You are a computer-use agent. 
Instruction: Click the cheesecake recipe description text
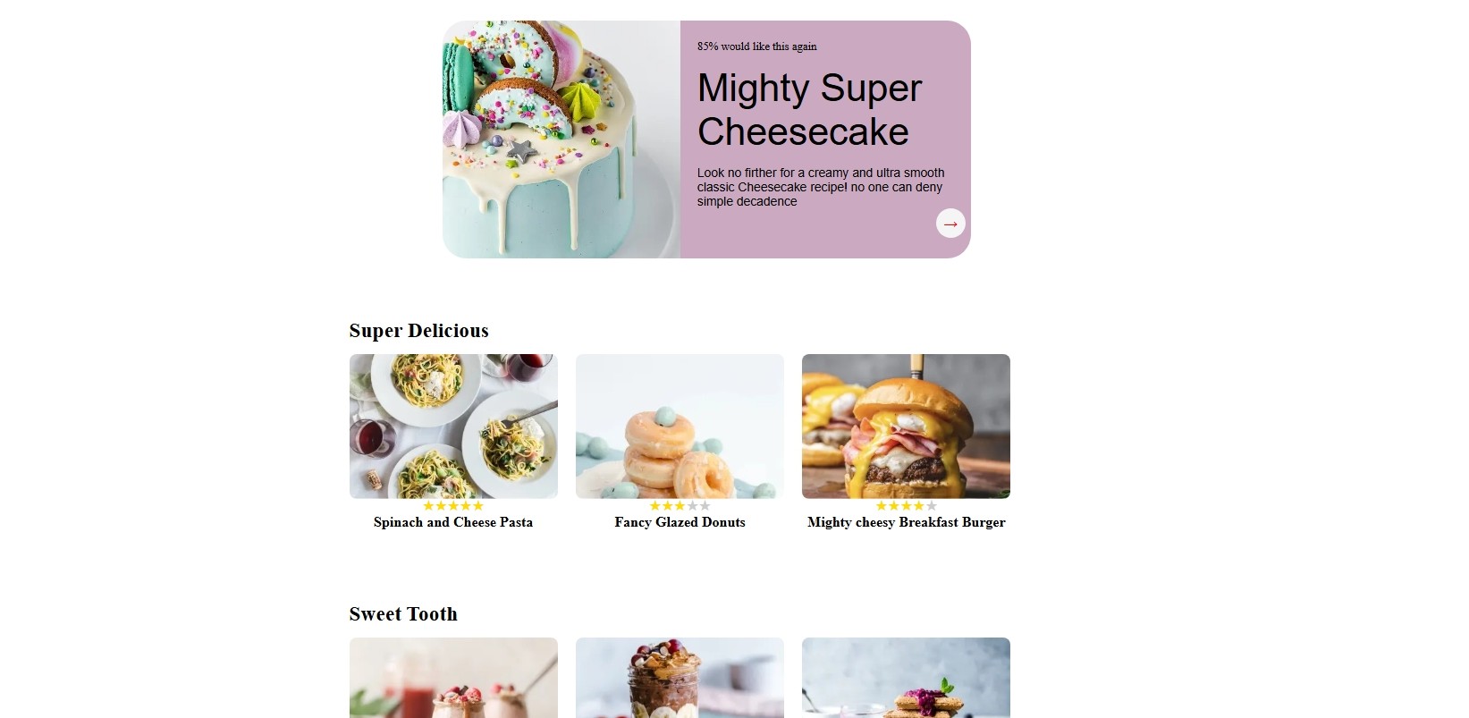(821, 187)
